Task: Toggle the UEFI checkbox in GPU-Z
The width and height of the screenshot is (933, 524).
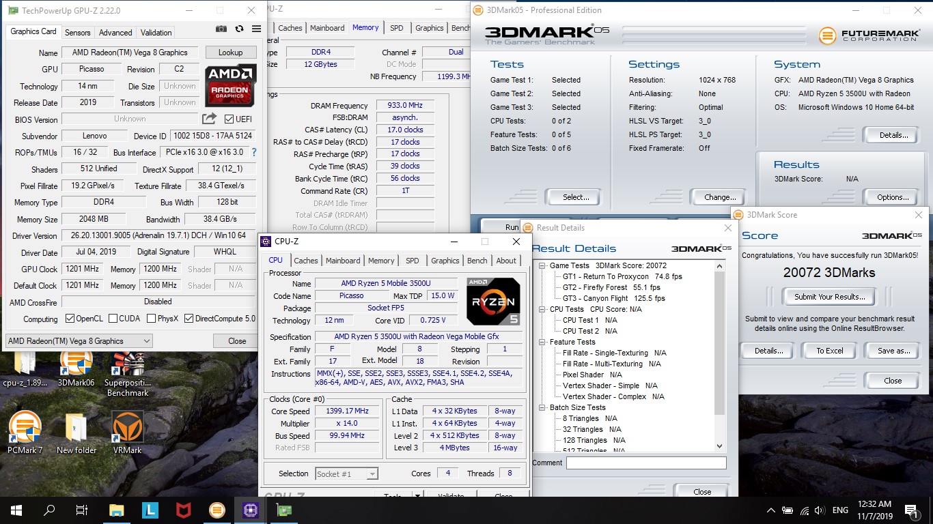Action: (x=229, y=119)
